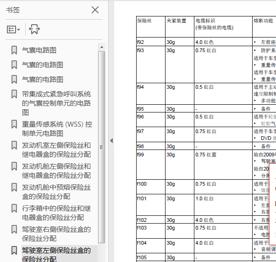Click fuse cell f96 in the table
Viewport: 276px width, 262px height.
[x=151, y=120]
